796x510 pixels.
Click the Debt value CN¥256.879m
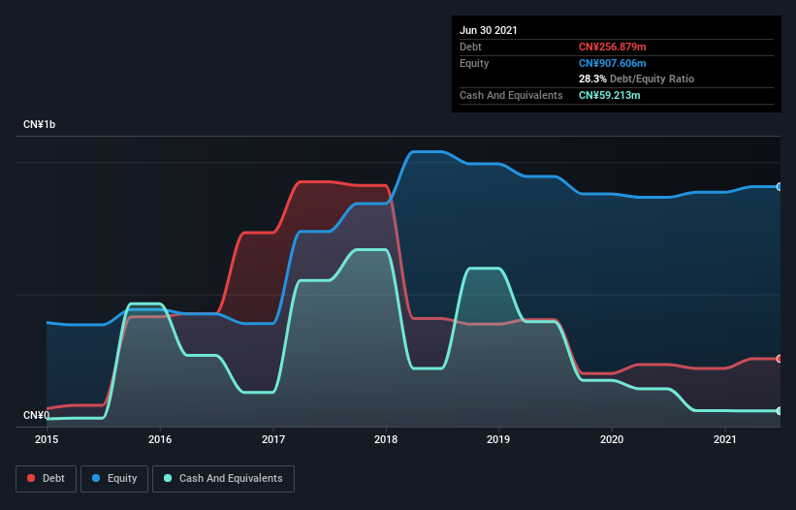pos(612,47)
